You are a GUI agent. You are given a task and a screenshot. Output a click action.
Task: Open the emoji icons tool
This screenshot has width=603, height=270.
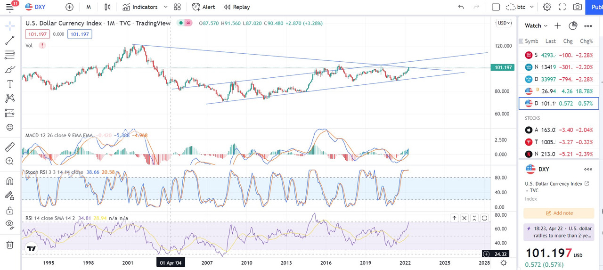pos(10,128)
